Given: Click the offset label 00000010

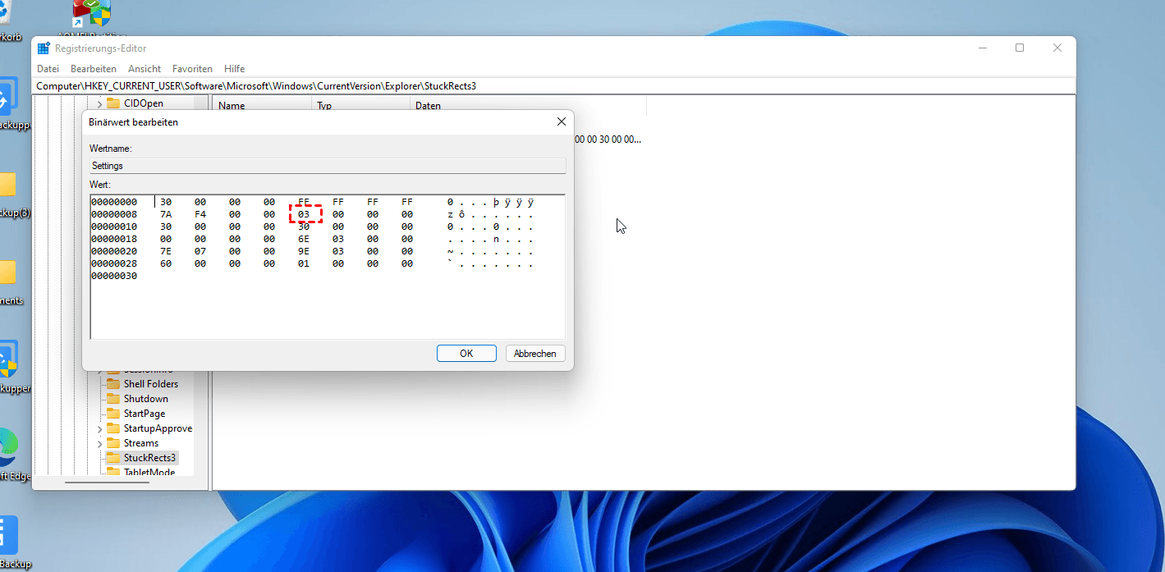Looking at the screenshot, I should tap(114, 227).
